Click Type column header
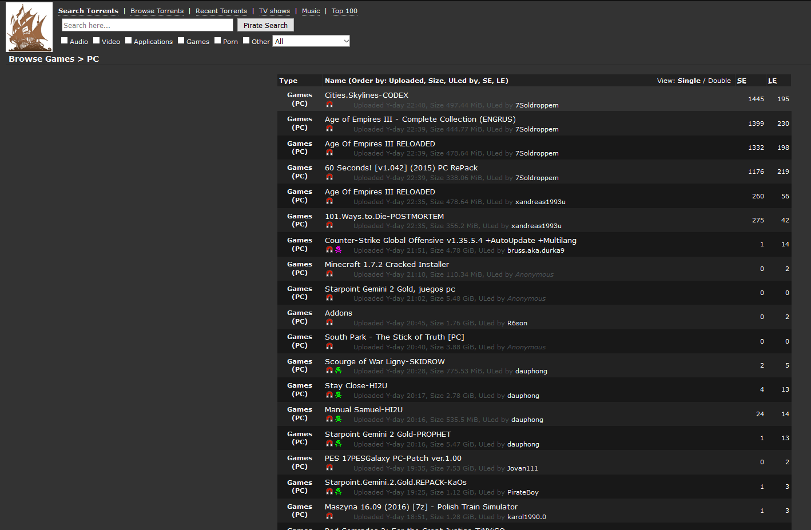This screenshot has height=530, width=811. point(288,81)
